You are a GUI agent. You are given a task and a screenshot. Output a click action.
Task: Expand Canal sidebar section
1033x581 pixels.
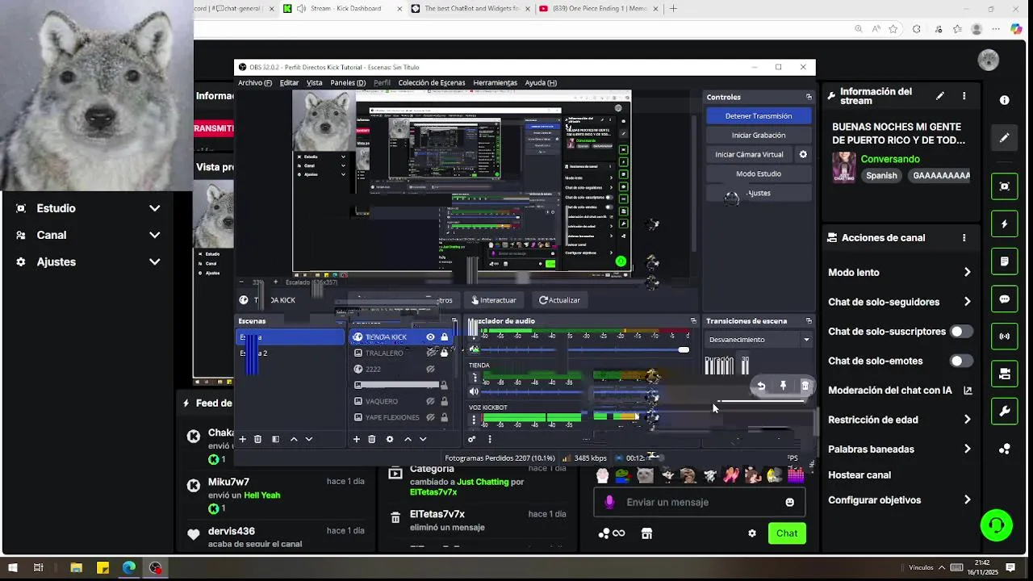89,235
